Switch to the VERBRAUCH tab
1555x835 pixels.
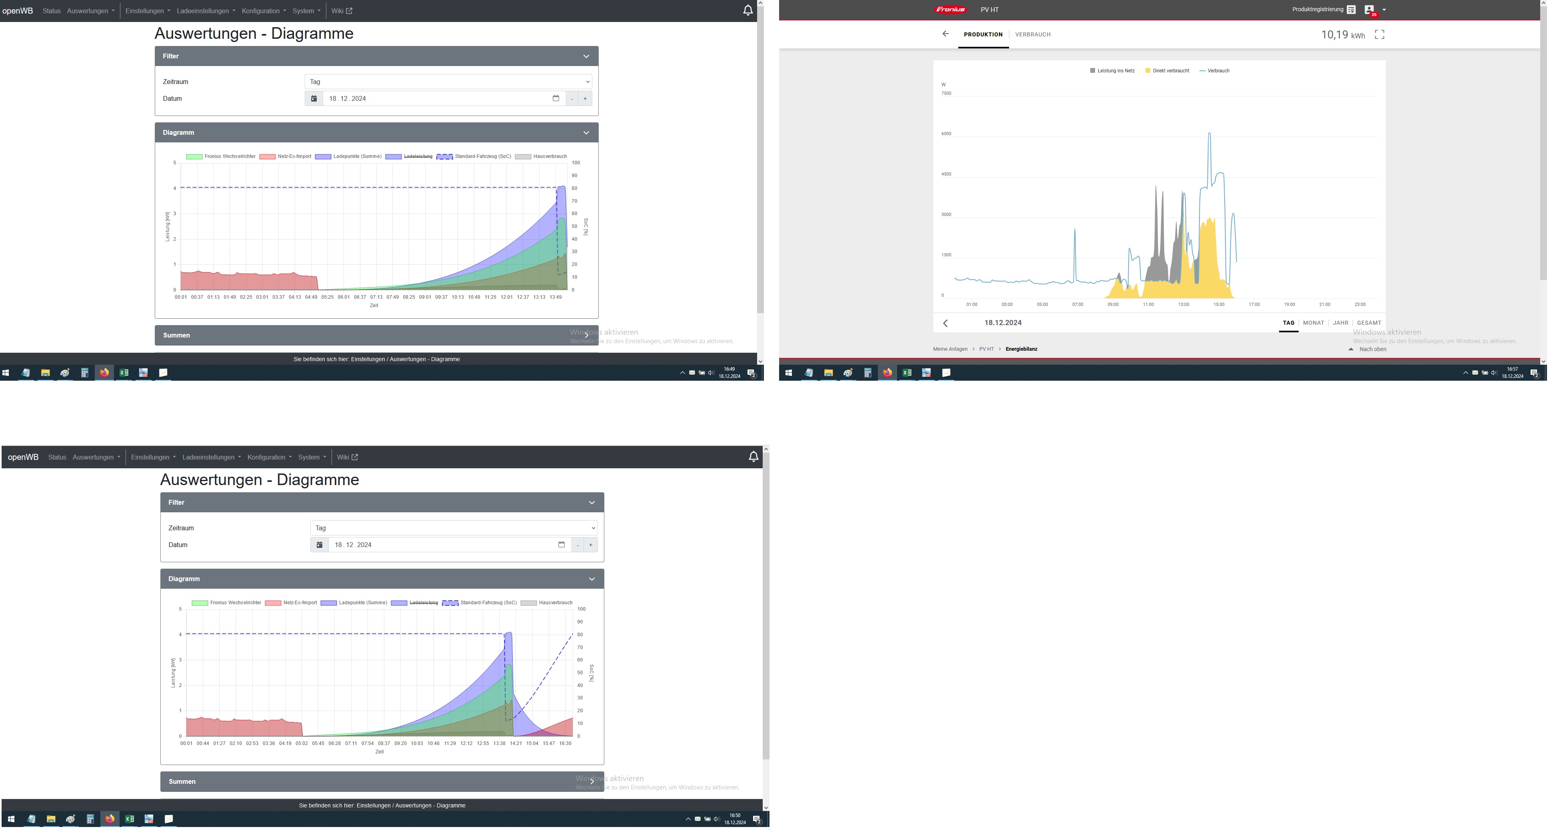[1032, 34]
